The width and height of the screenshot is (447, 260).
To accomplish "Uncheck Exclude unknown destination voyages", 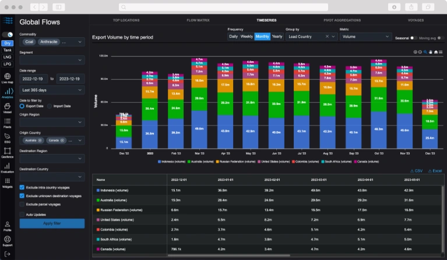I will pyautogui.click(x=22, y=196).
